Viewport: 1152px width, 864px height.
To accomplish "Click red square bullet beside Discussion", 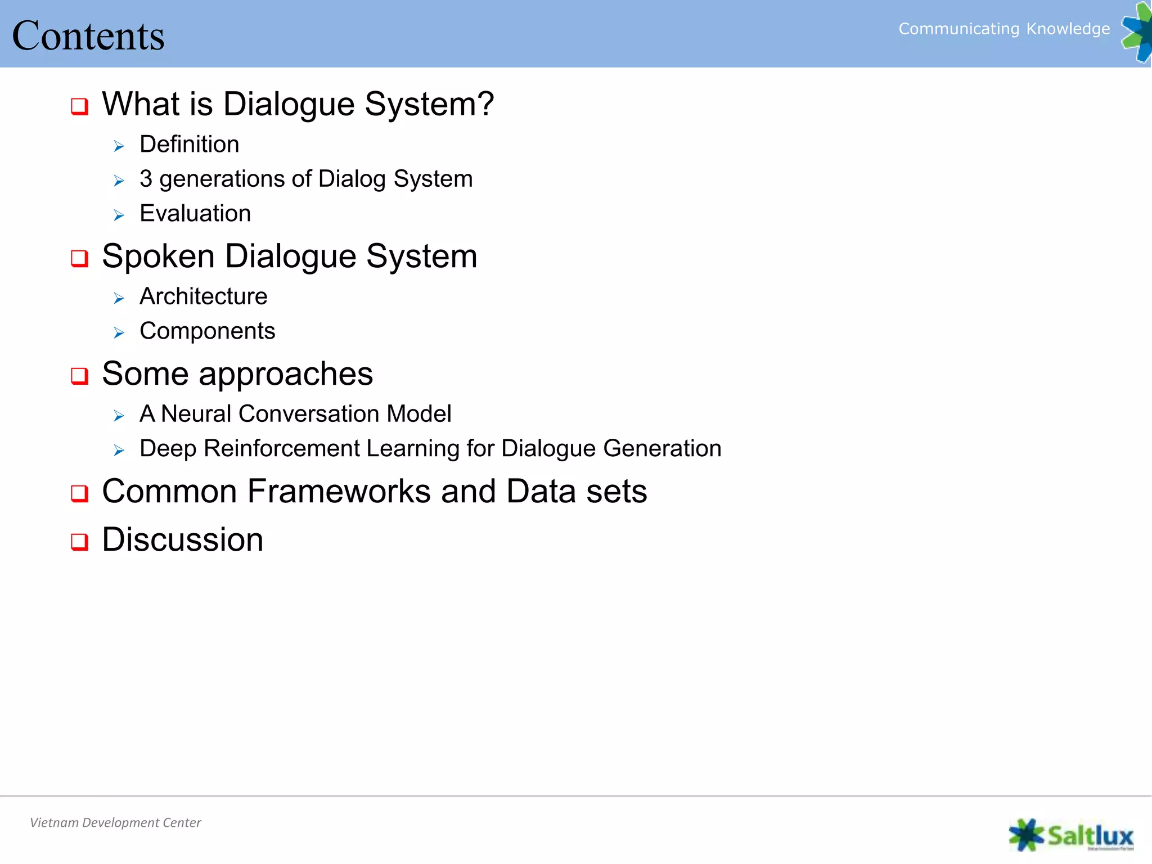I will point(79,542).
